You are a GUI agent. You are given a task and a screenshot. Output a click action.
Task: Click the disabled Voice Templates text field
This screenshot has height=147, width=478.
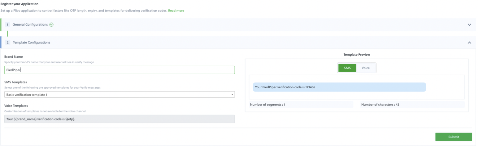(119, 119)
